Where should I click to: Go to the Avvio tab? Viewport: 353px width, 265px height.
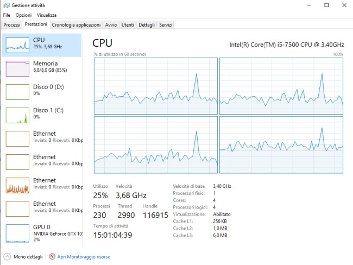click(x=111, y=25)
